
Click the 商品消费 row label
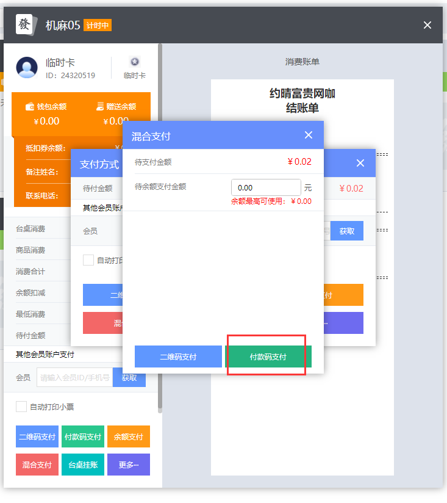(x=30, y=250)
